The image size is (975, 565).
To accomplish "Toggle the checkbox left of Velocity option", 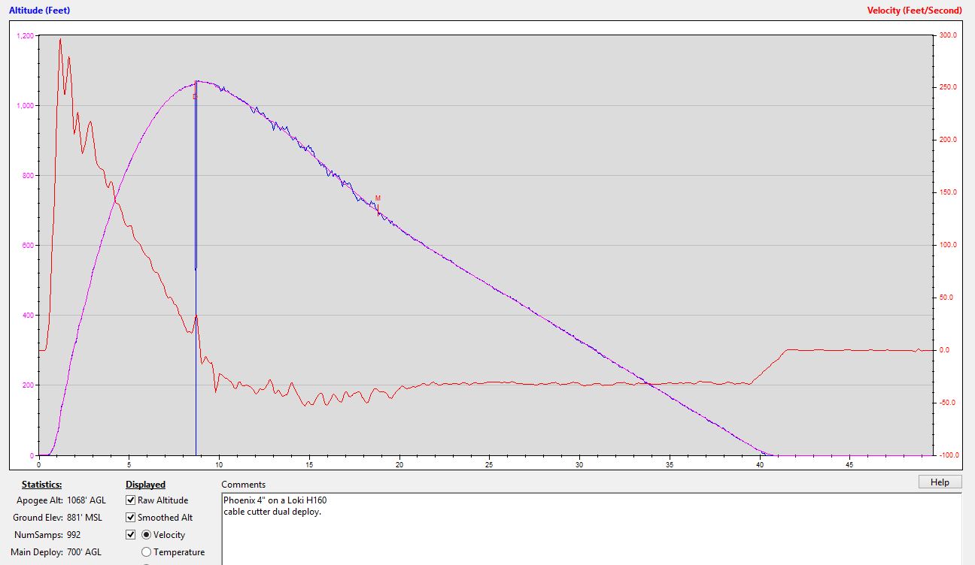I will (131, 535).
